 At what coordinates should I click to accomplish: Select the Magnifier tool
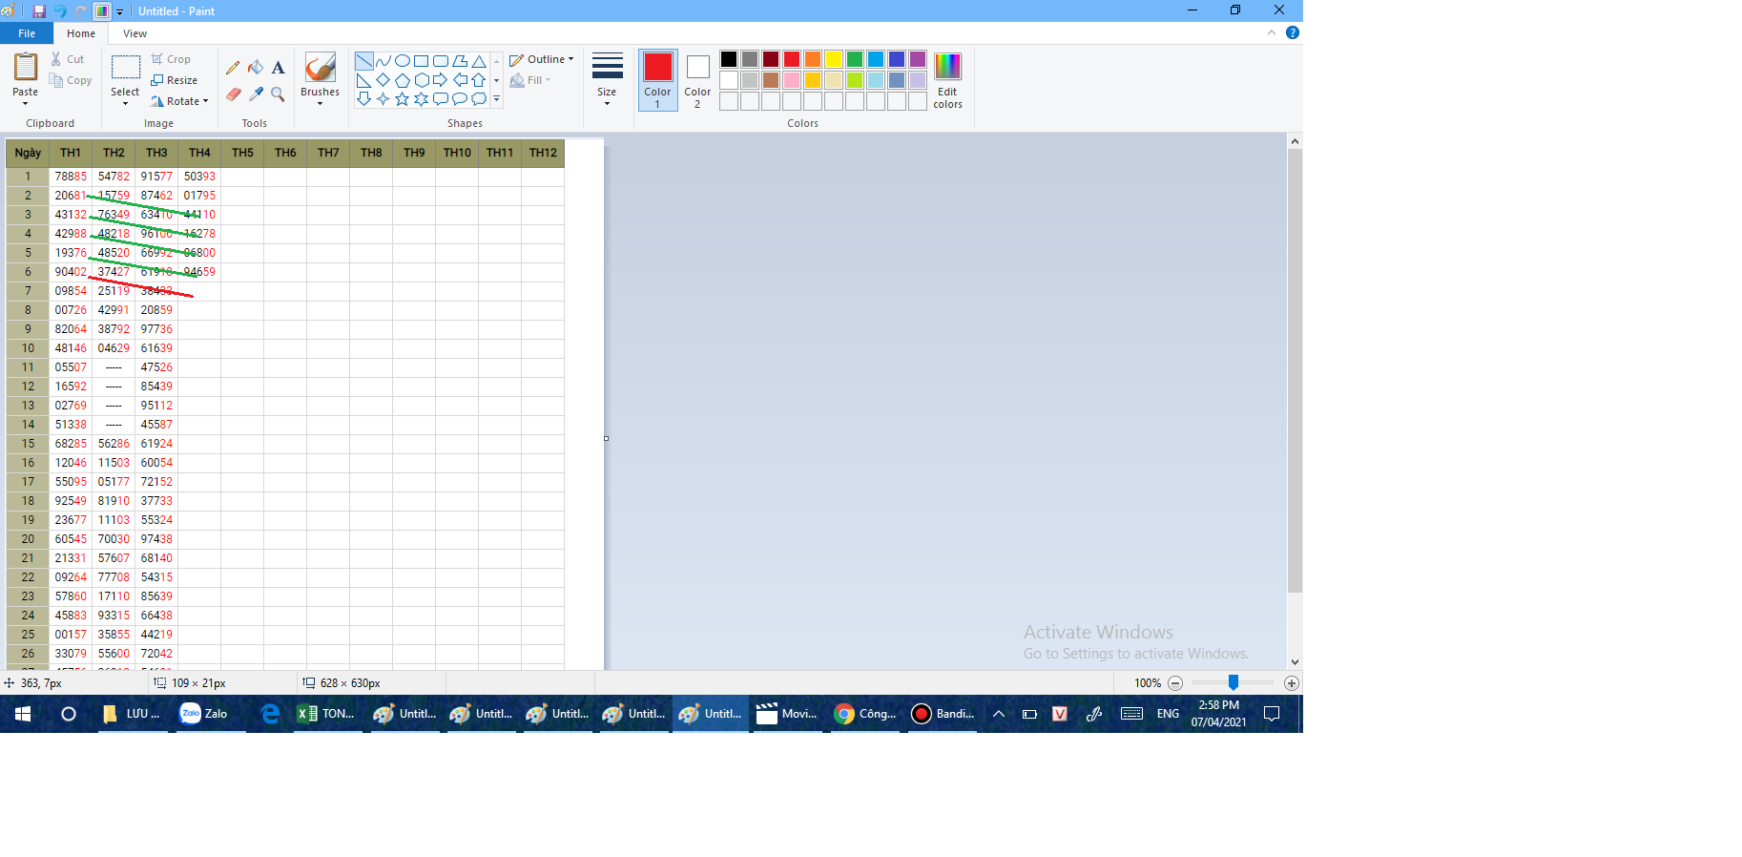278,94
